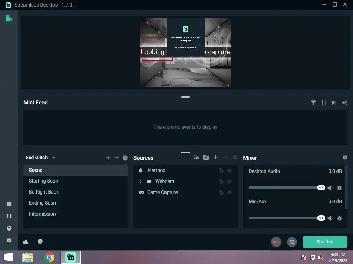Open the network tray icon
The width and height of the screenshot is (353, 264).
(x=312, y=257)
